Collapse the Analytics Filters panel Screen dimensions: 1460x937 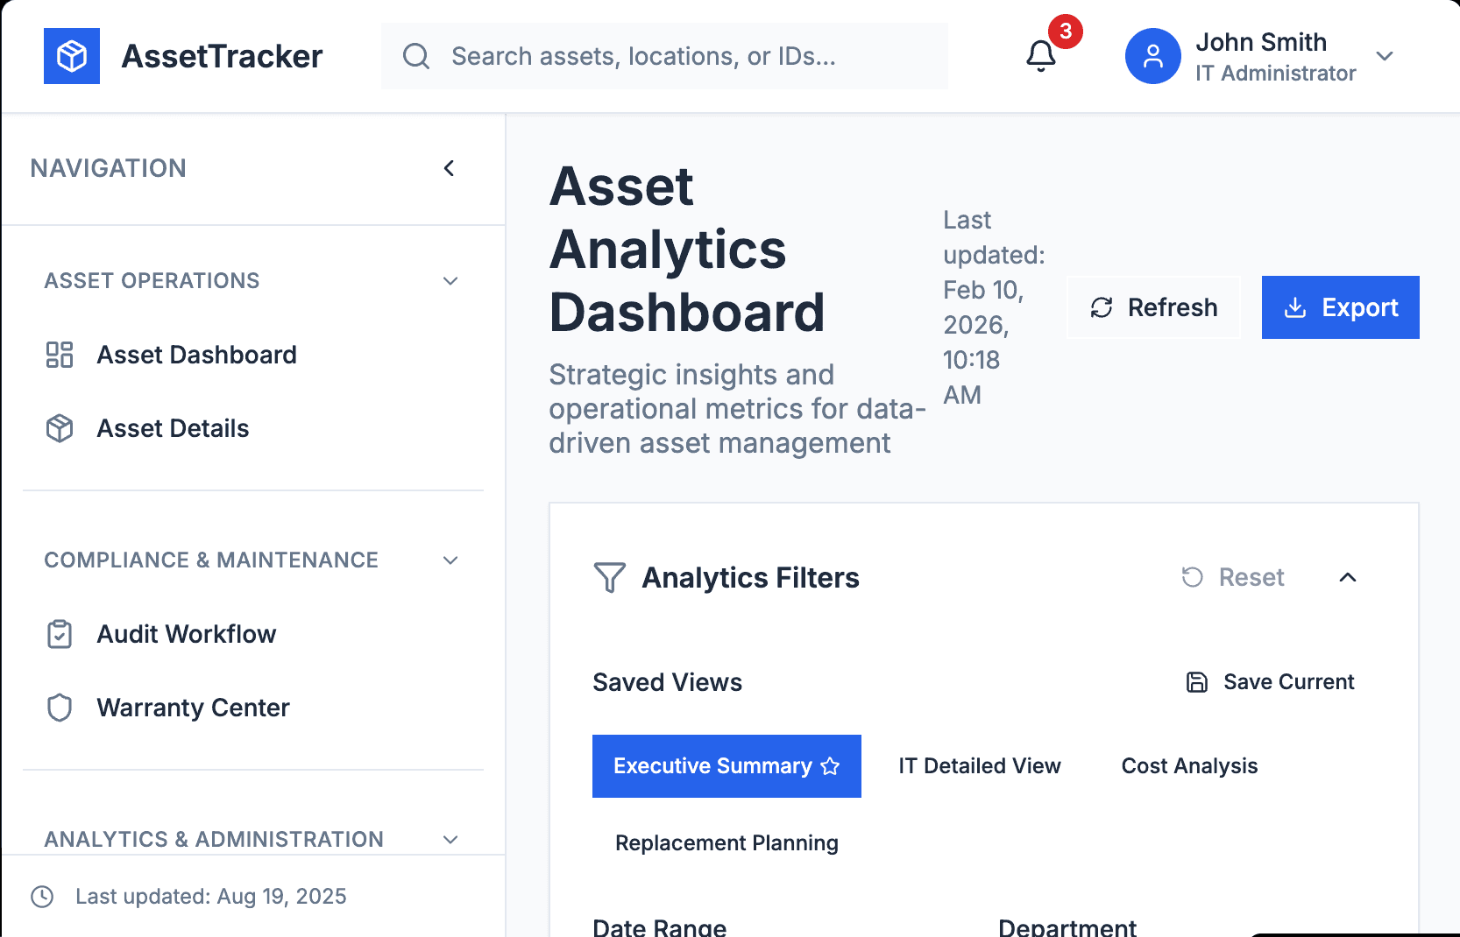click(1348, 577)
